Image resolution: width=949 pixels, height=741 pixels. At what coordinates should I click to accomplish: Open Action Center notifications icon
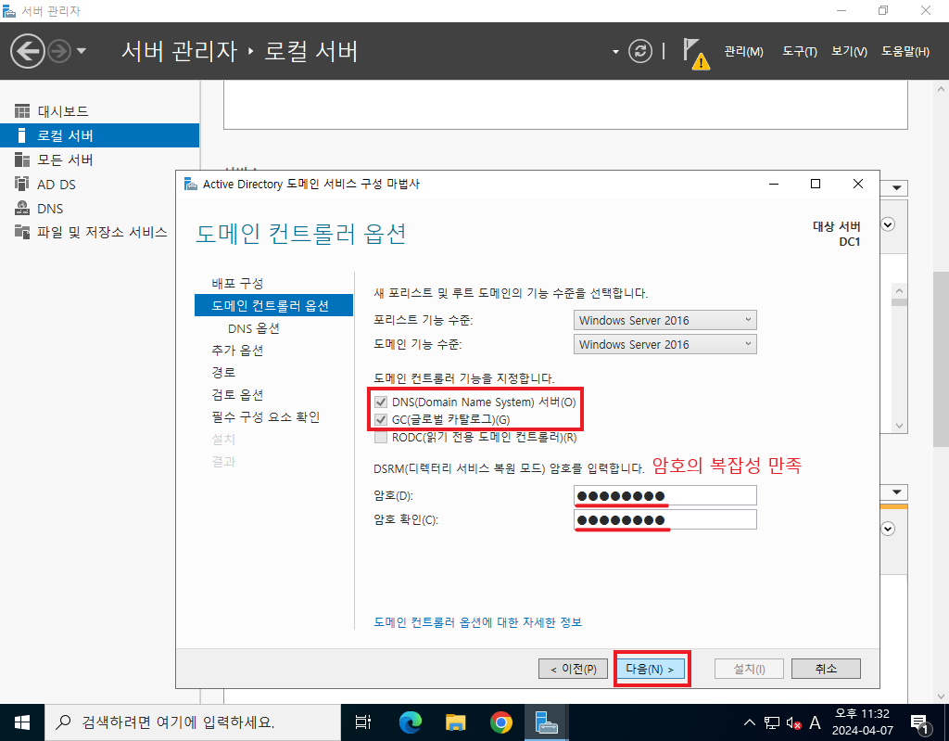tap(920, 722)
